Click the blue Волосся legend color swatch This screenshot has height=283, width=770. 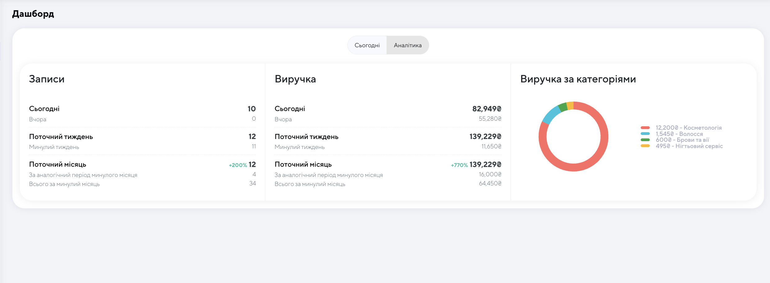point(645,134)
